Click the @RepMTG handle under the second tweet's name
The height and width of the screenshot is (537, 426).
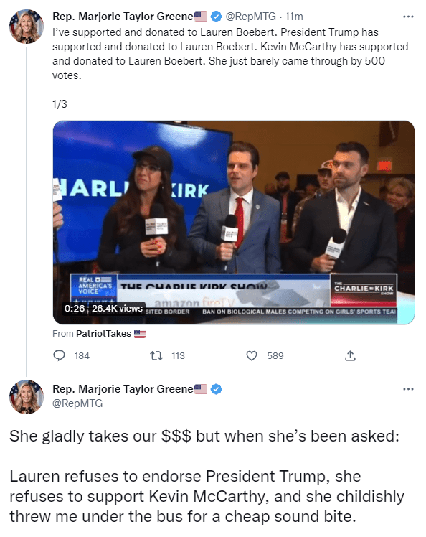[77, 403]
